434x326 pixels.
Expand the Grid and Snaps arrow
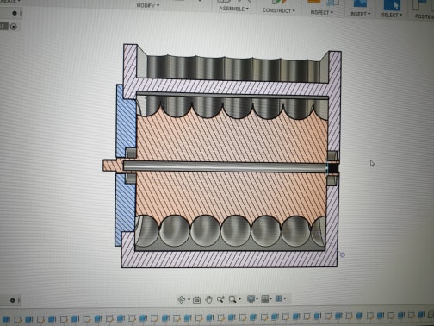click(x=271, y=298)
